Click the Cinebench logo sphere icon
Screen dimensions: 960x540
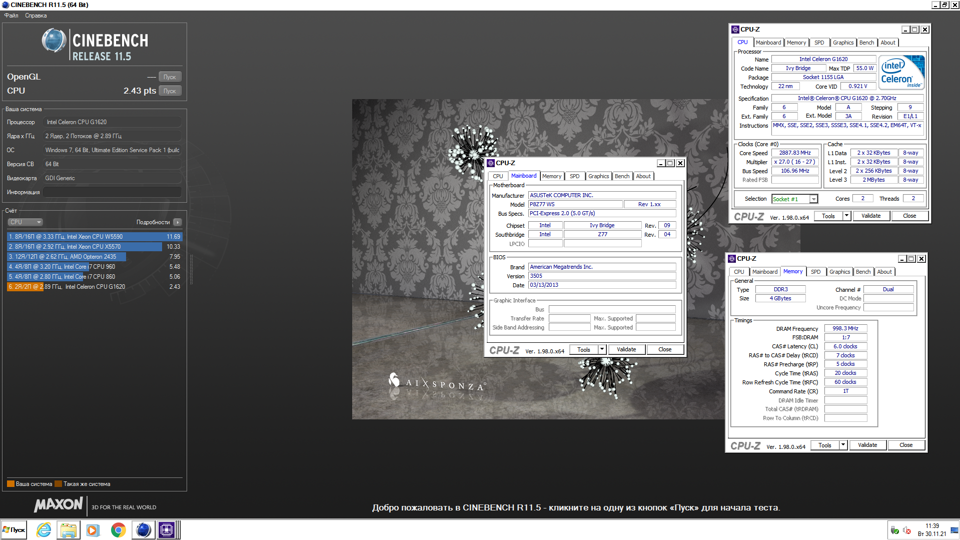click(54, 41)
